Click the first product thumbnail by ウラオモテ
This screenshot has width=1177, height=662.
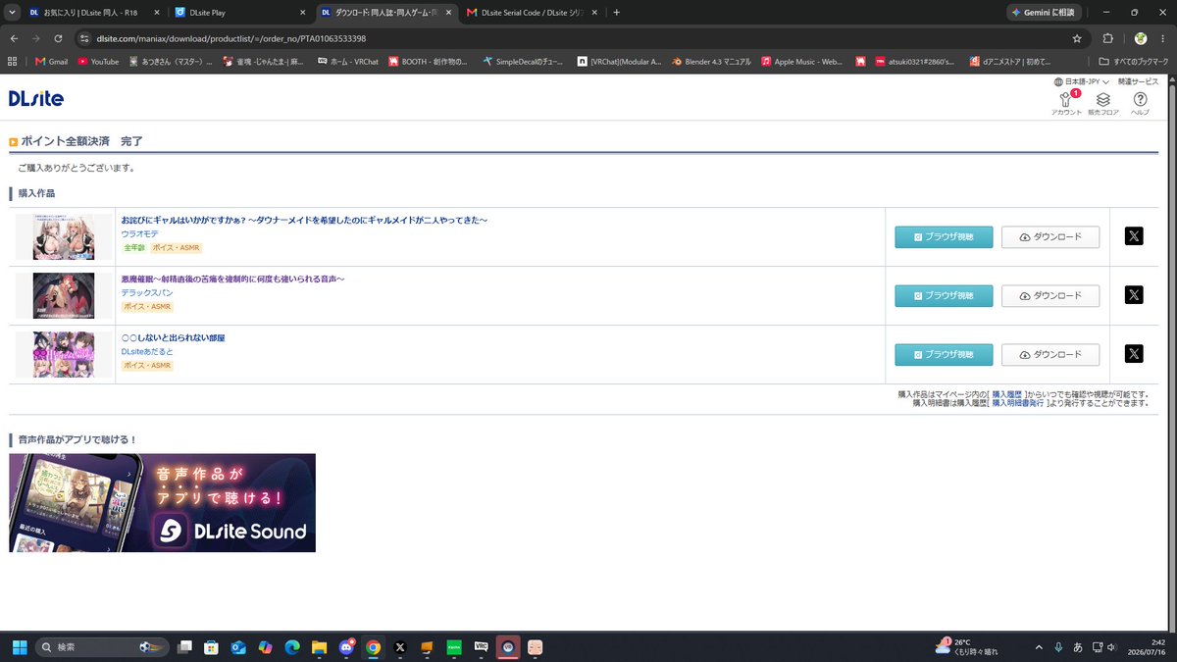tap(64, 236)
